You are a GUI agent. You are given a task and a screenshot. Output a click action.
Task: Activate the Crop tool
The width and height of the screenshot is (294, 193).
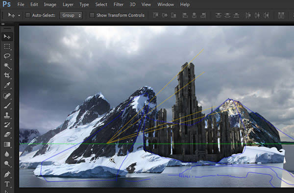tap(7, 75)
